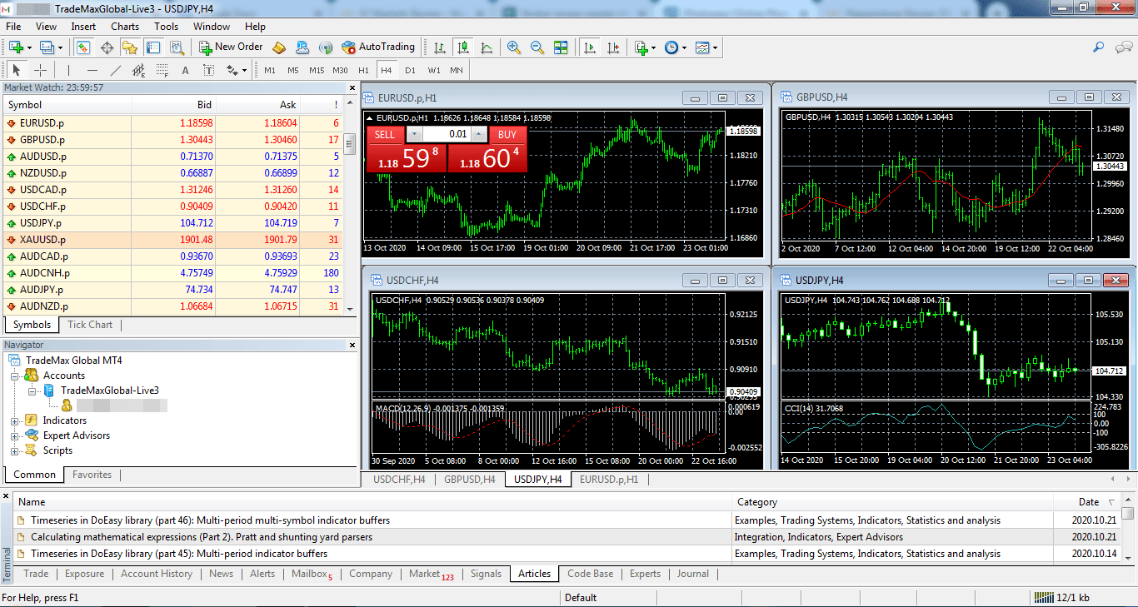The width and height of the screenshot is (1138, 607).
Task: Zoom in on the active chart
Action: 516,47
